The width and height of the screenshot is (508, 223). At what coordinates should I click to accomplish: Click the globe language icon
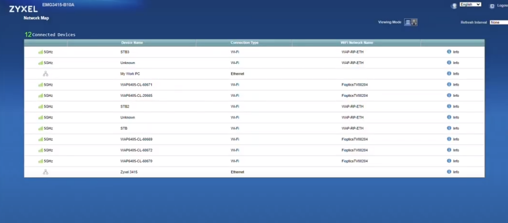pos(453,5)
